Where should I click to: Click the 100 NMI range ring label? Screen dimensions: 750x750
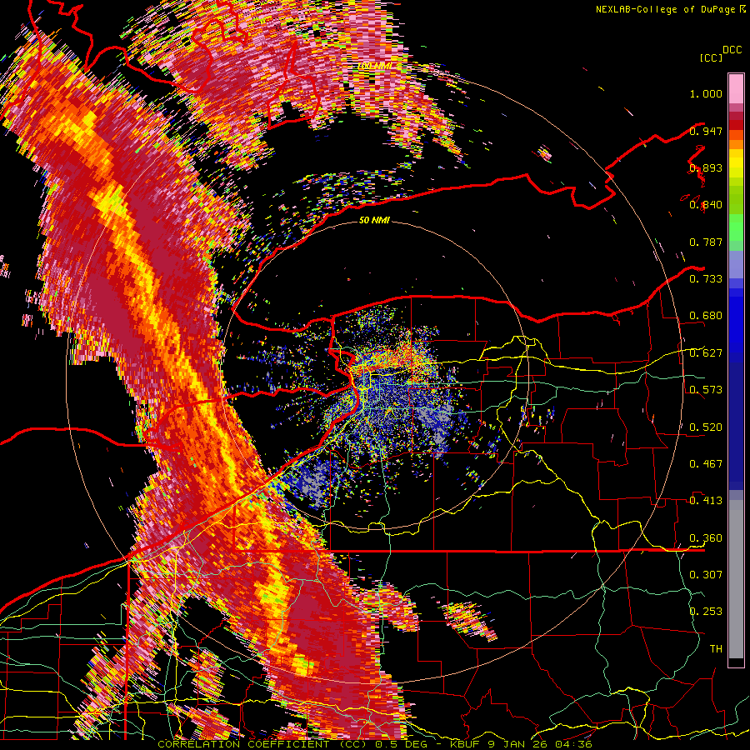(x=374, y=66)
